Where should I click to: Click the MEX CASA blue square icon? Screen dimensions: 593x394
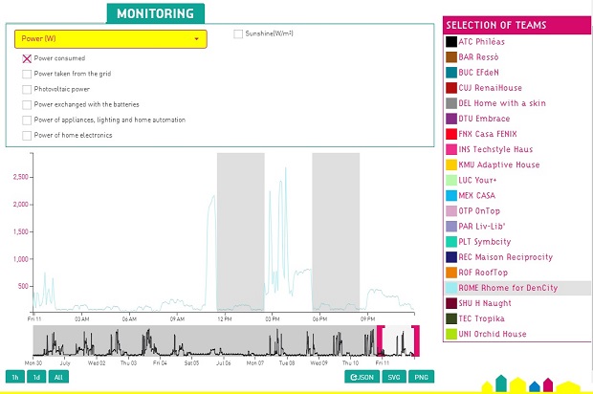click(x=451, y=195)
